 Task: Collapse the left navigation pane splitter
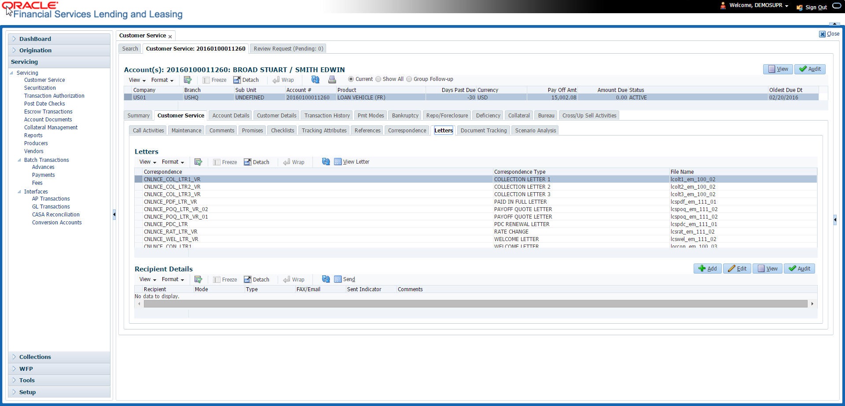click(114, 215)
